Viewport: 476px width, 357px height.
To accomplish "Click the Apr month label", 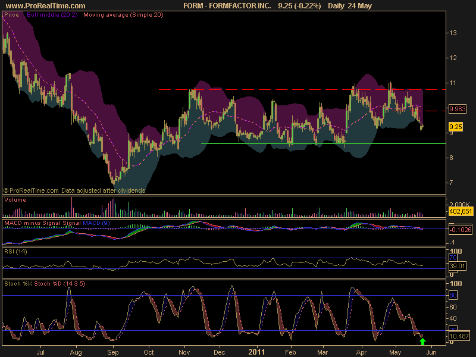I will [361, 352].
